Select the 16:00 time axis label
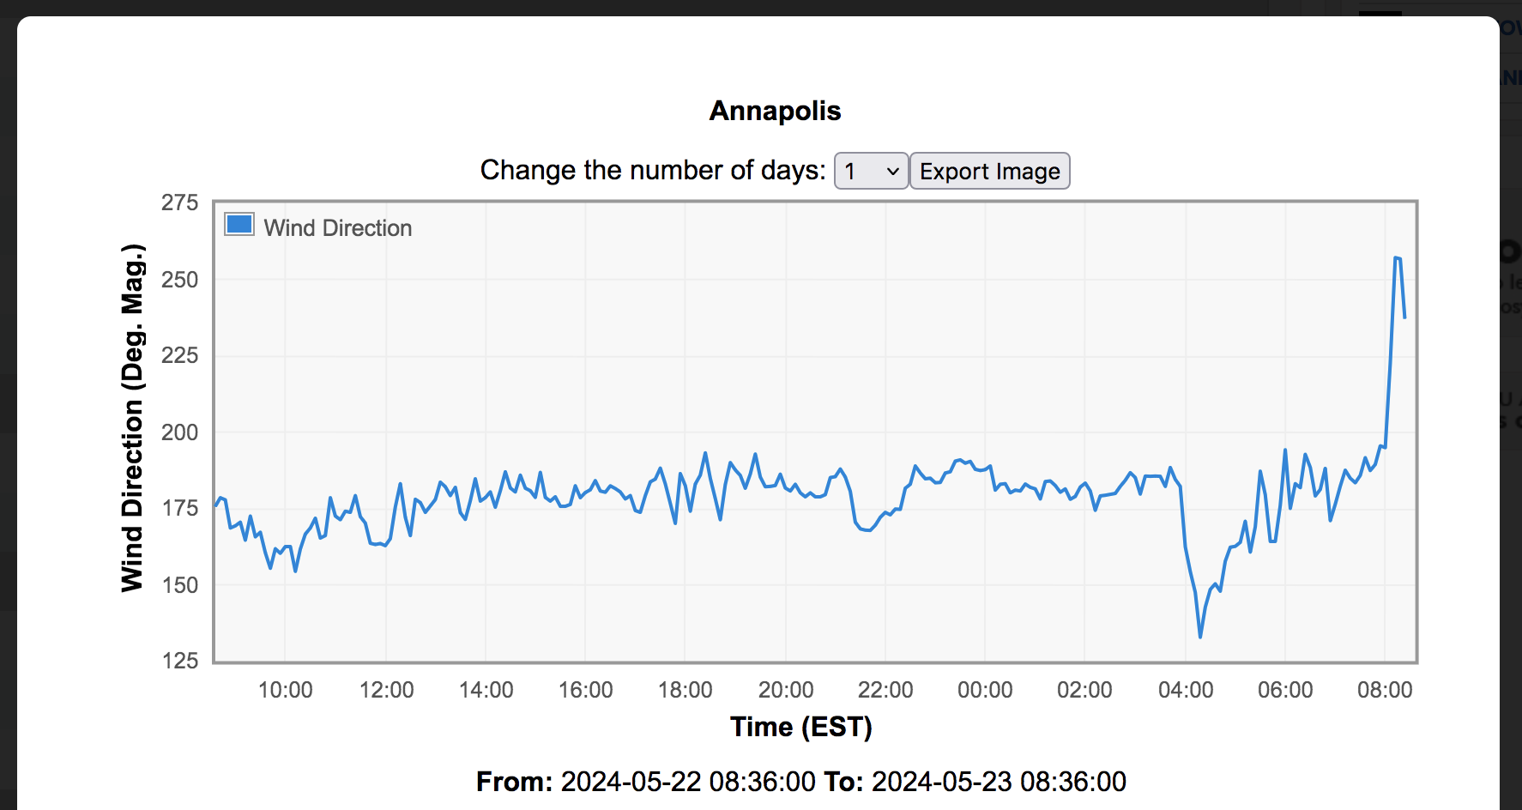 click(585, 690)
